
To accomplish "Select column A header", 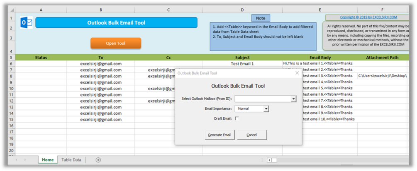I will click(x=41, y=10).
